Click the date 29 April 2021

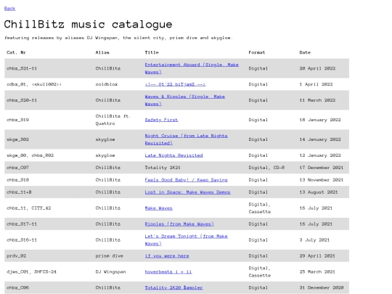pos(317,256)
